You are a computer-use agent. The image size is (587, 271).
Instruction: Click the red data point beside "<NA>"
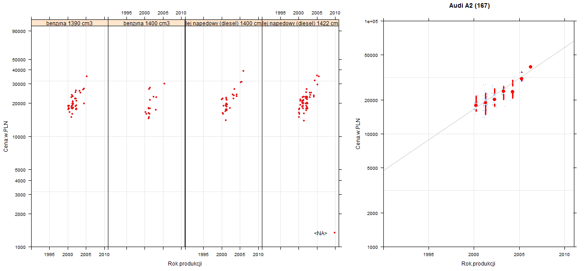pos(335,233)
